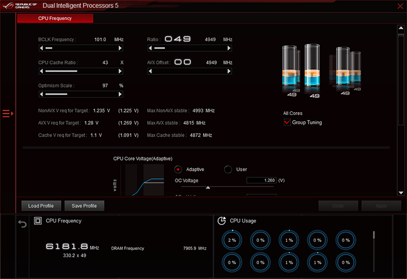Select the leftmost core cylinder graphic

(x=291, y=66)
